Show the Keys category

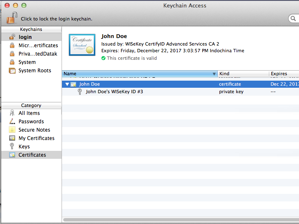[31, 147]
